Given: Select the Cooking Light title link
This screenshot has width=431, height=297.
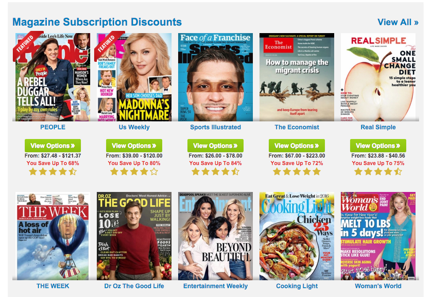Looking at the screenshot, I should pos(297,286).
